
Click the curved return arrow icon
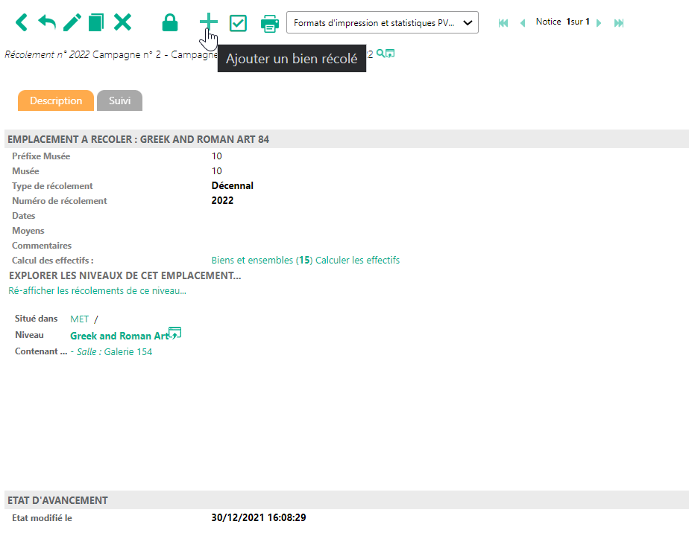coord(46,22)
